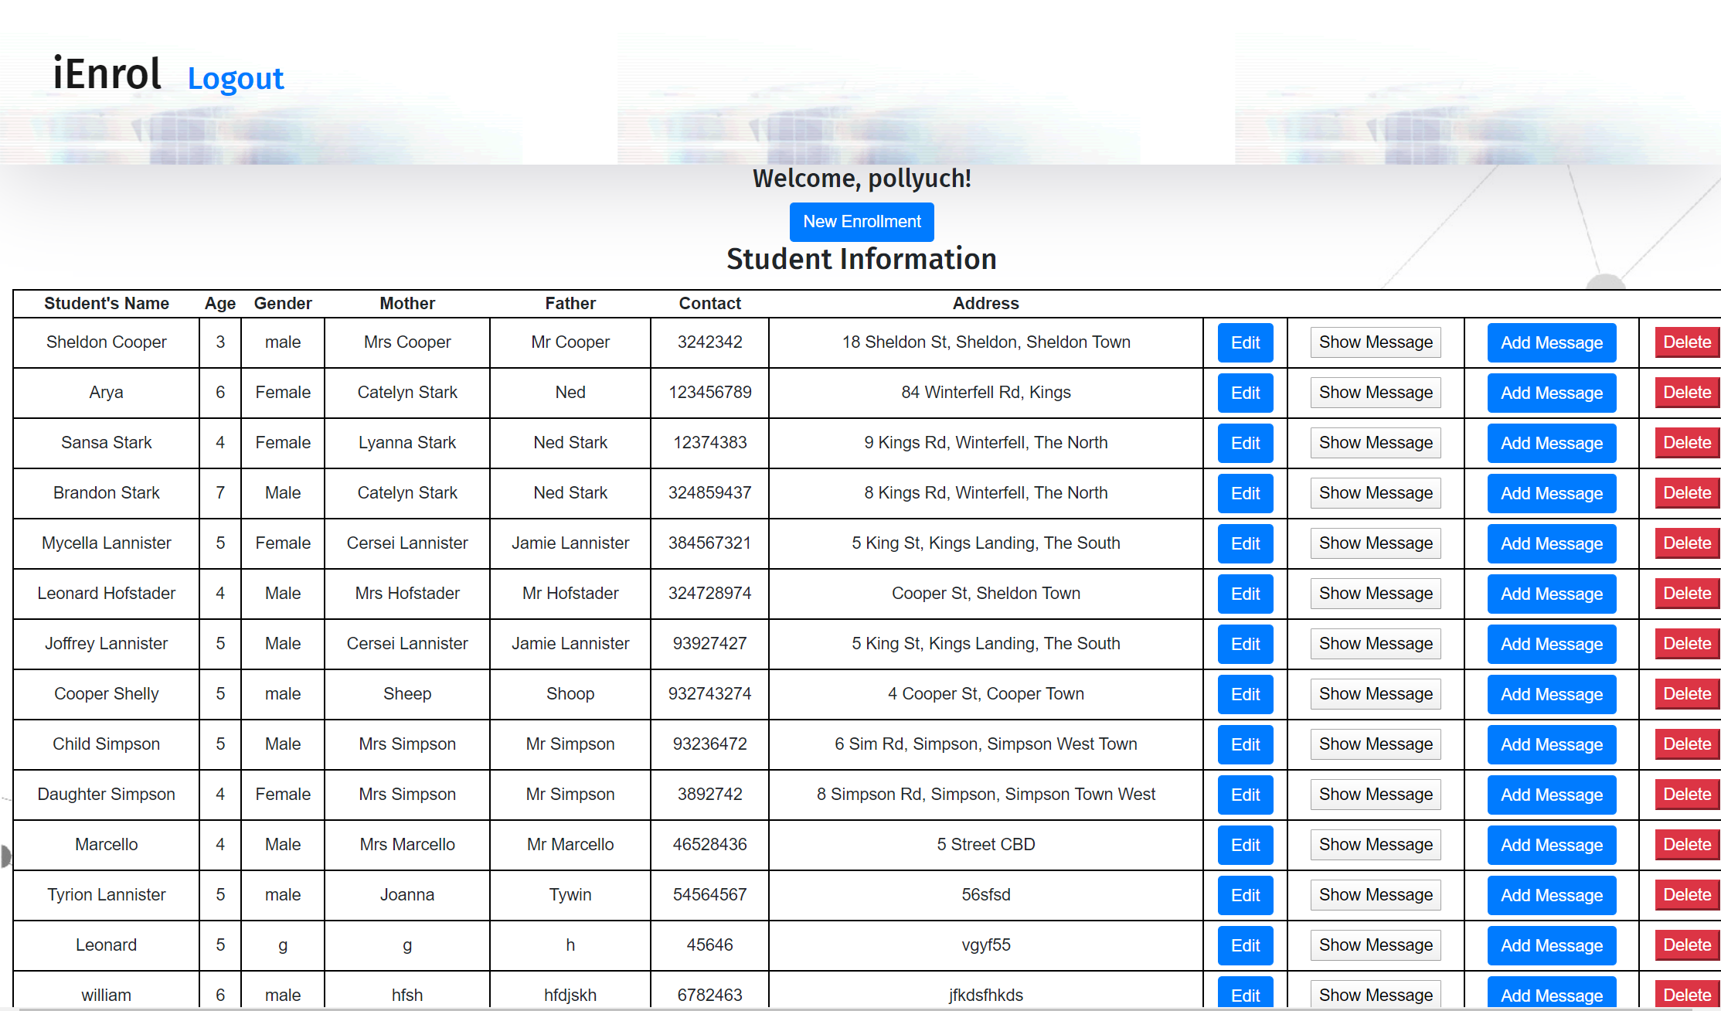Click the Logout link
Viewport: 1721px width, 1011px height.
pyautogui.click(x=236, y=79)
